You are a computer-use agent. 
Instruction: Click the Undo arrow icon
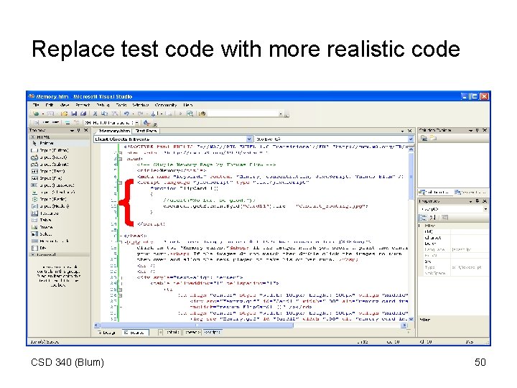coord(126,114)
